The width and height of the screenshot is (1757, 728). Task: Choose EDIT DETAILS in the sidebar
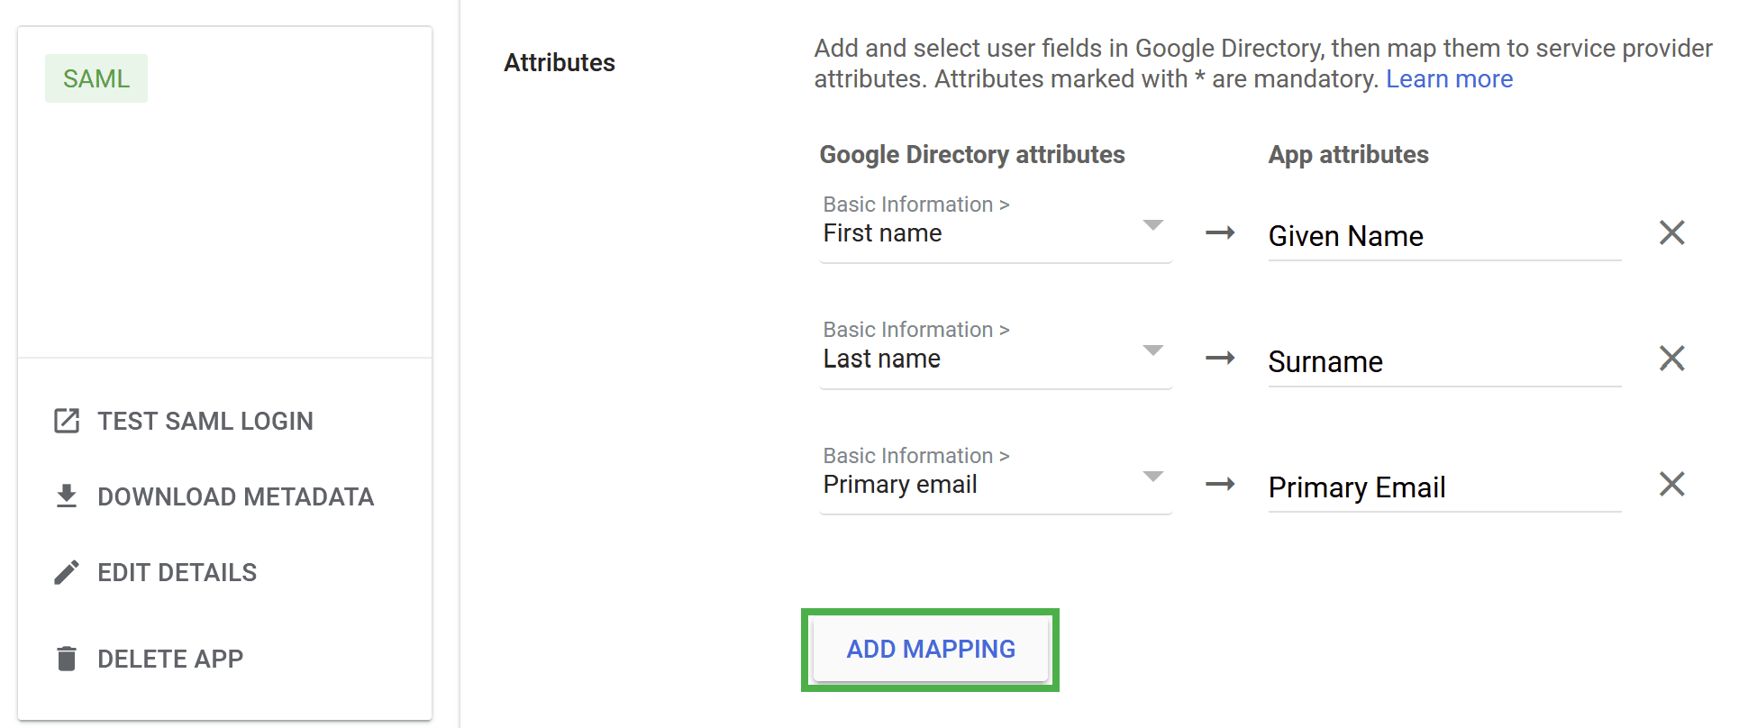(178, 572)
